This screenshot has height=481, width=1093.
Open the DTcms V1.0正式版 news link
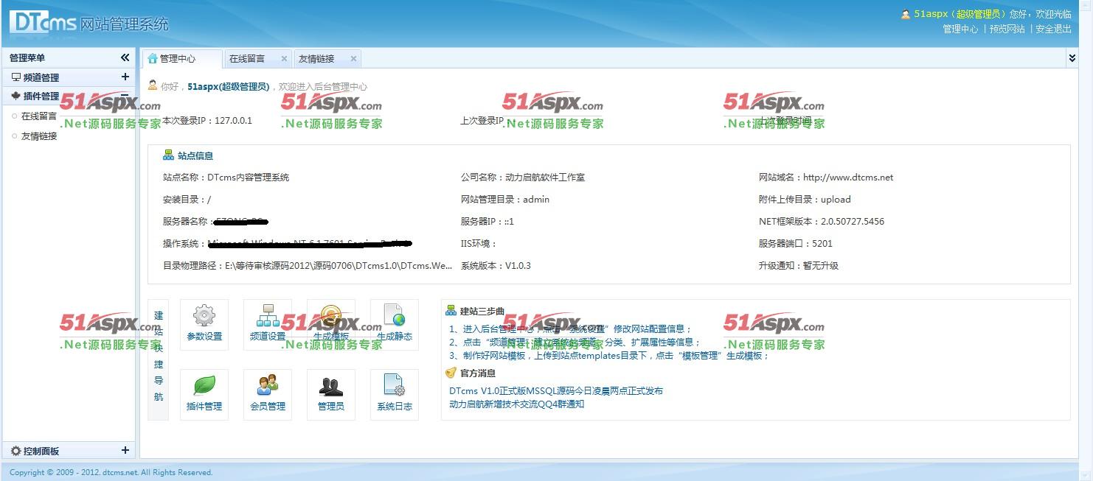(x=556, y=391)
